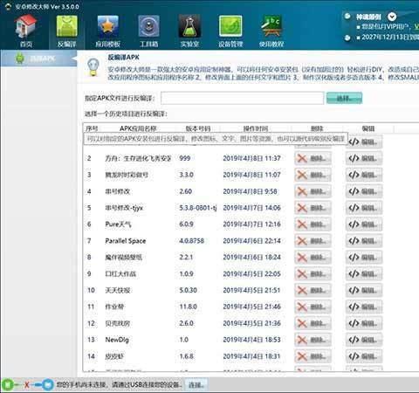
Task: Edit the 皮皮虾 entry
Action: point(364,356)
